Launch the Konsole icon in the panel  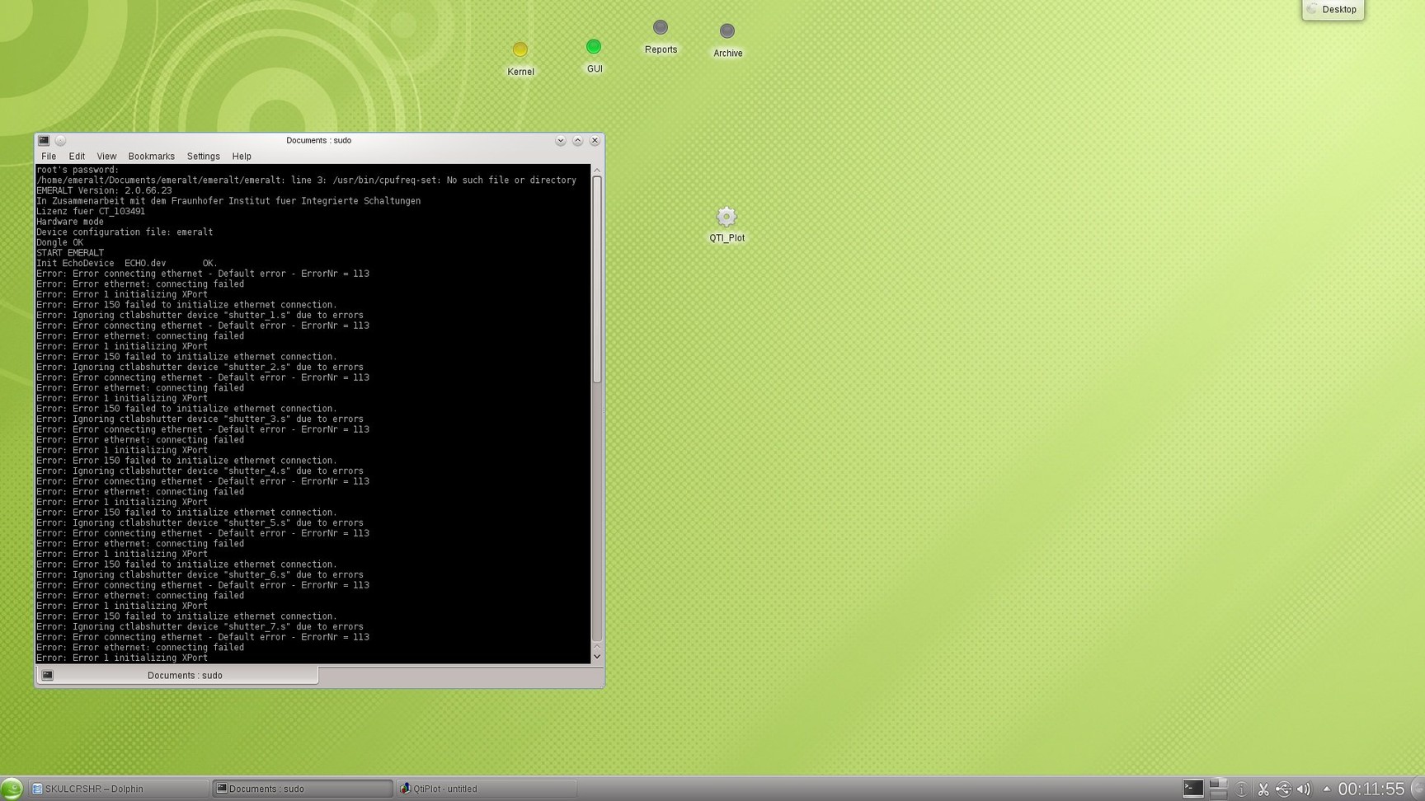pyautogui.click(x=1192, y=789)
